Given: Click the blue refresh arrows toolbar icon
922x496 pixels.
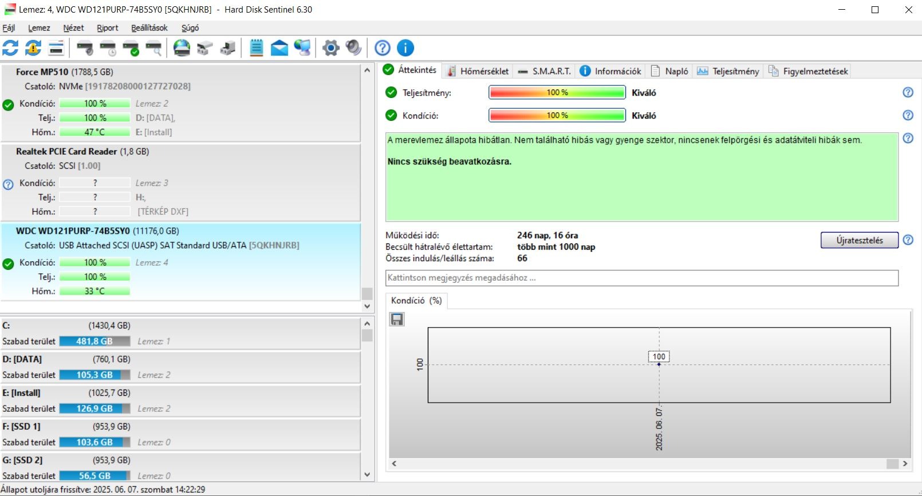Looking at the screenshot, I should point(10,48).
